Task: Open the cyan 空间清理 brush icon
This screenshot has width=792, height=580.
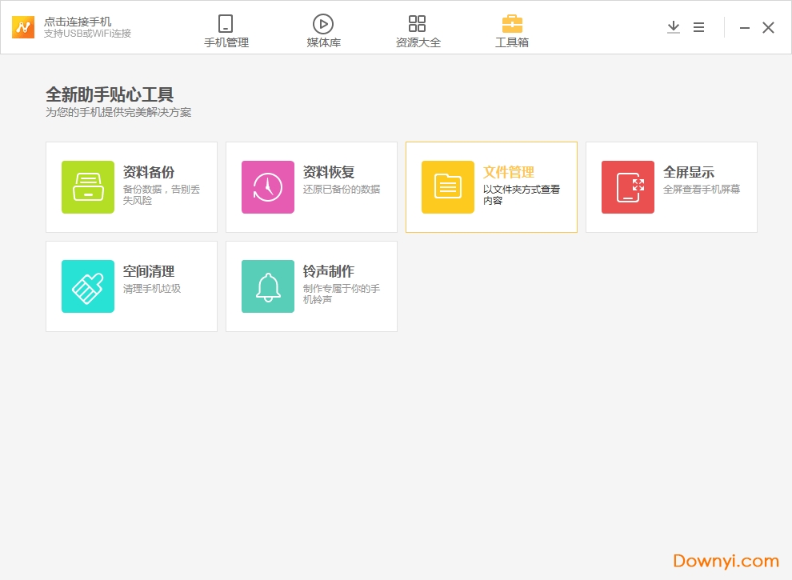Action: click(88, 286)
